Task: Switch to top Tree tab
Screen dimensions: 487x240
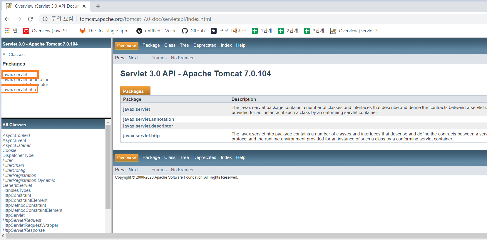Action: tap(184, 45)
